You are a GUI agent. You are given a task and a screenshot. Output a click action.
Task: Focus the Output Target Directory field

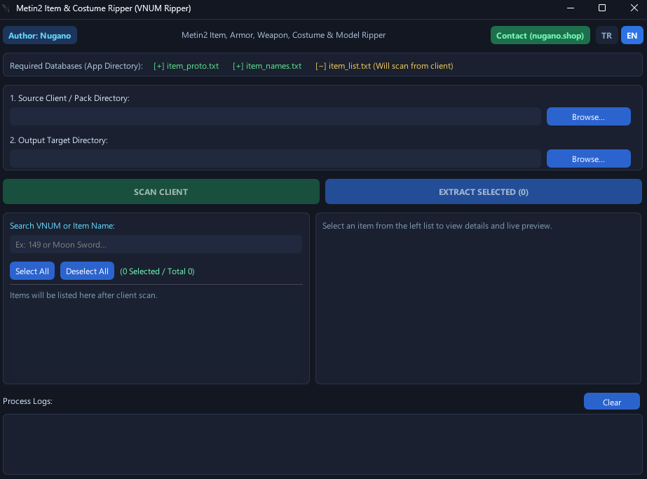pyautogui.click(x=275, y=159)
